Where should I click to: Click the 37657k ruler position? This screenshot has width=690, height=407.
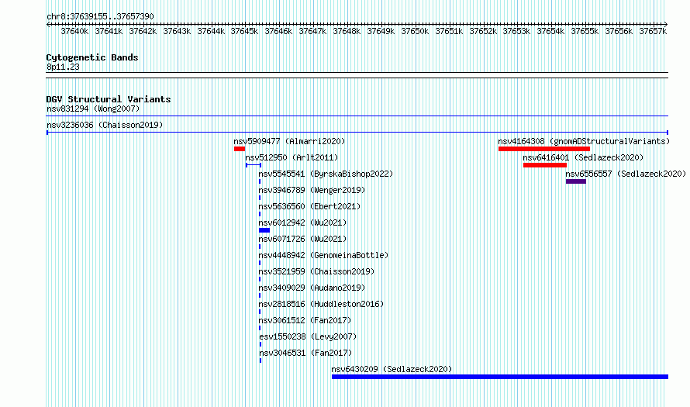pyautogui.click(x=653, y=31)
